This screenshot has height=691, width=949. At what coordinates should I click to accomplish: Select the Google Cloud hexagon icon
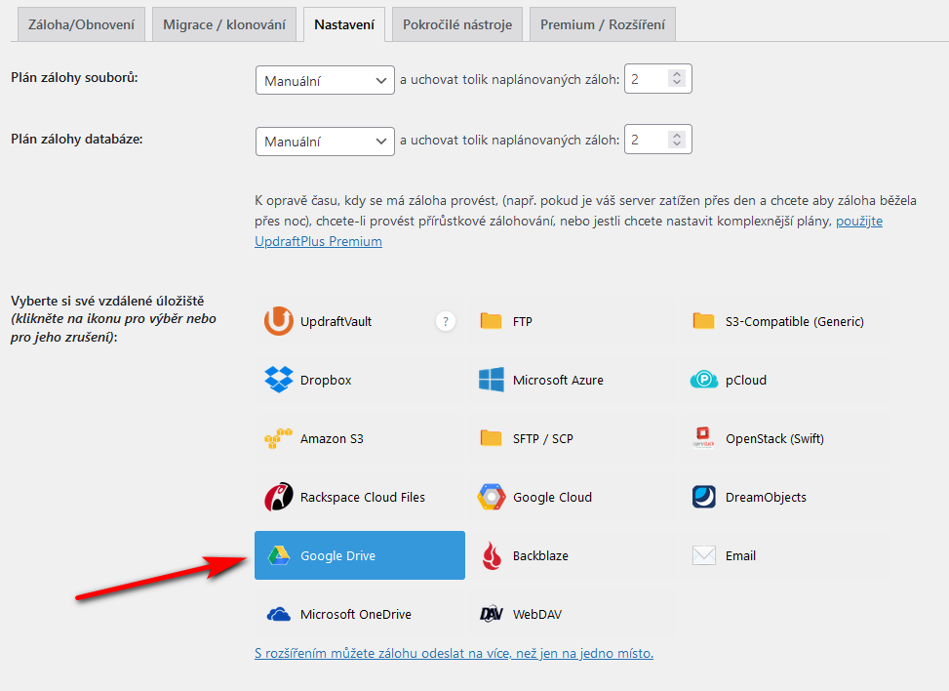coord(491,497)
